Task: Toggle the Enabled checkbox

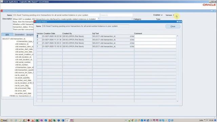Action: pyautogui.click(x=162, y=15)
